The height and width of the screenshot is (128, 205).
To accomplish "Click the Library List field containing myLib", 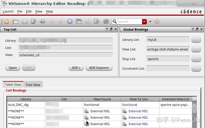I will pos(168,40).
